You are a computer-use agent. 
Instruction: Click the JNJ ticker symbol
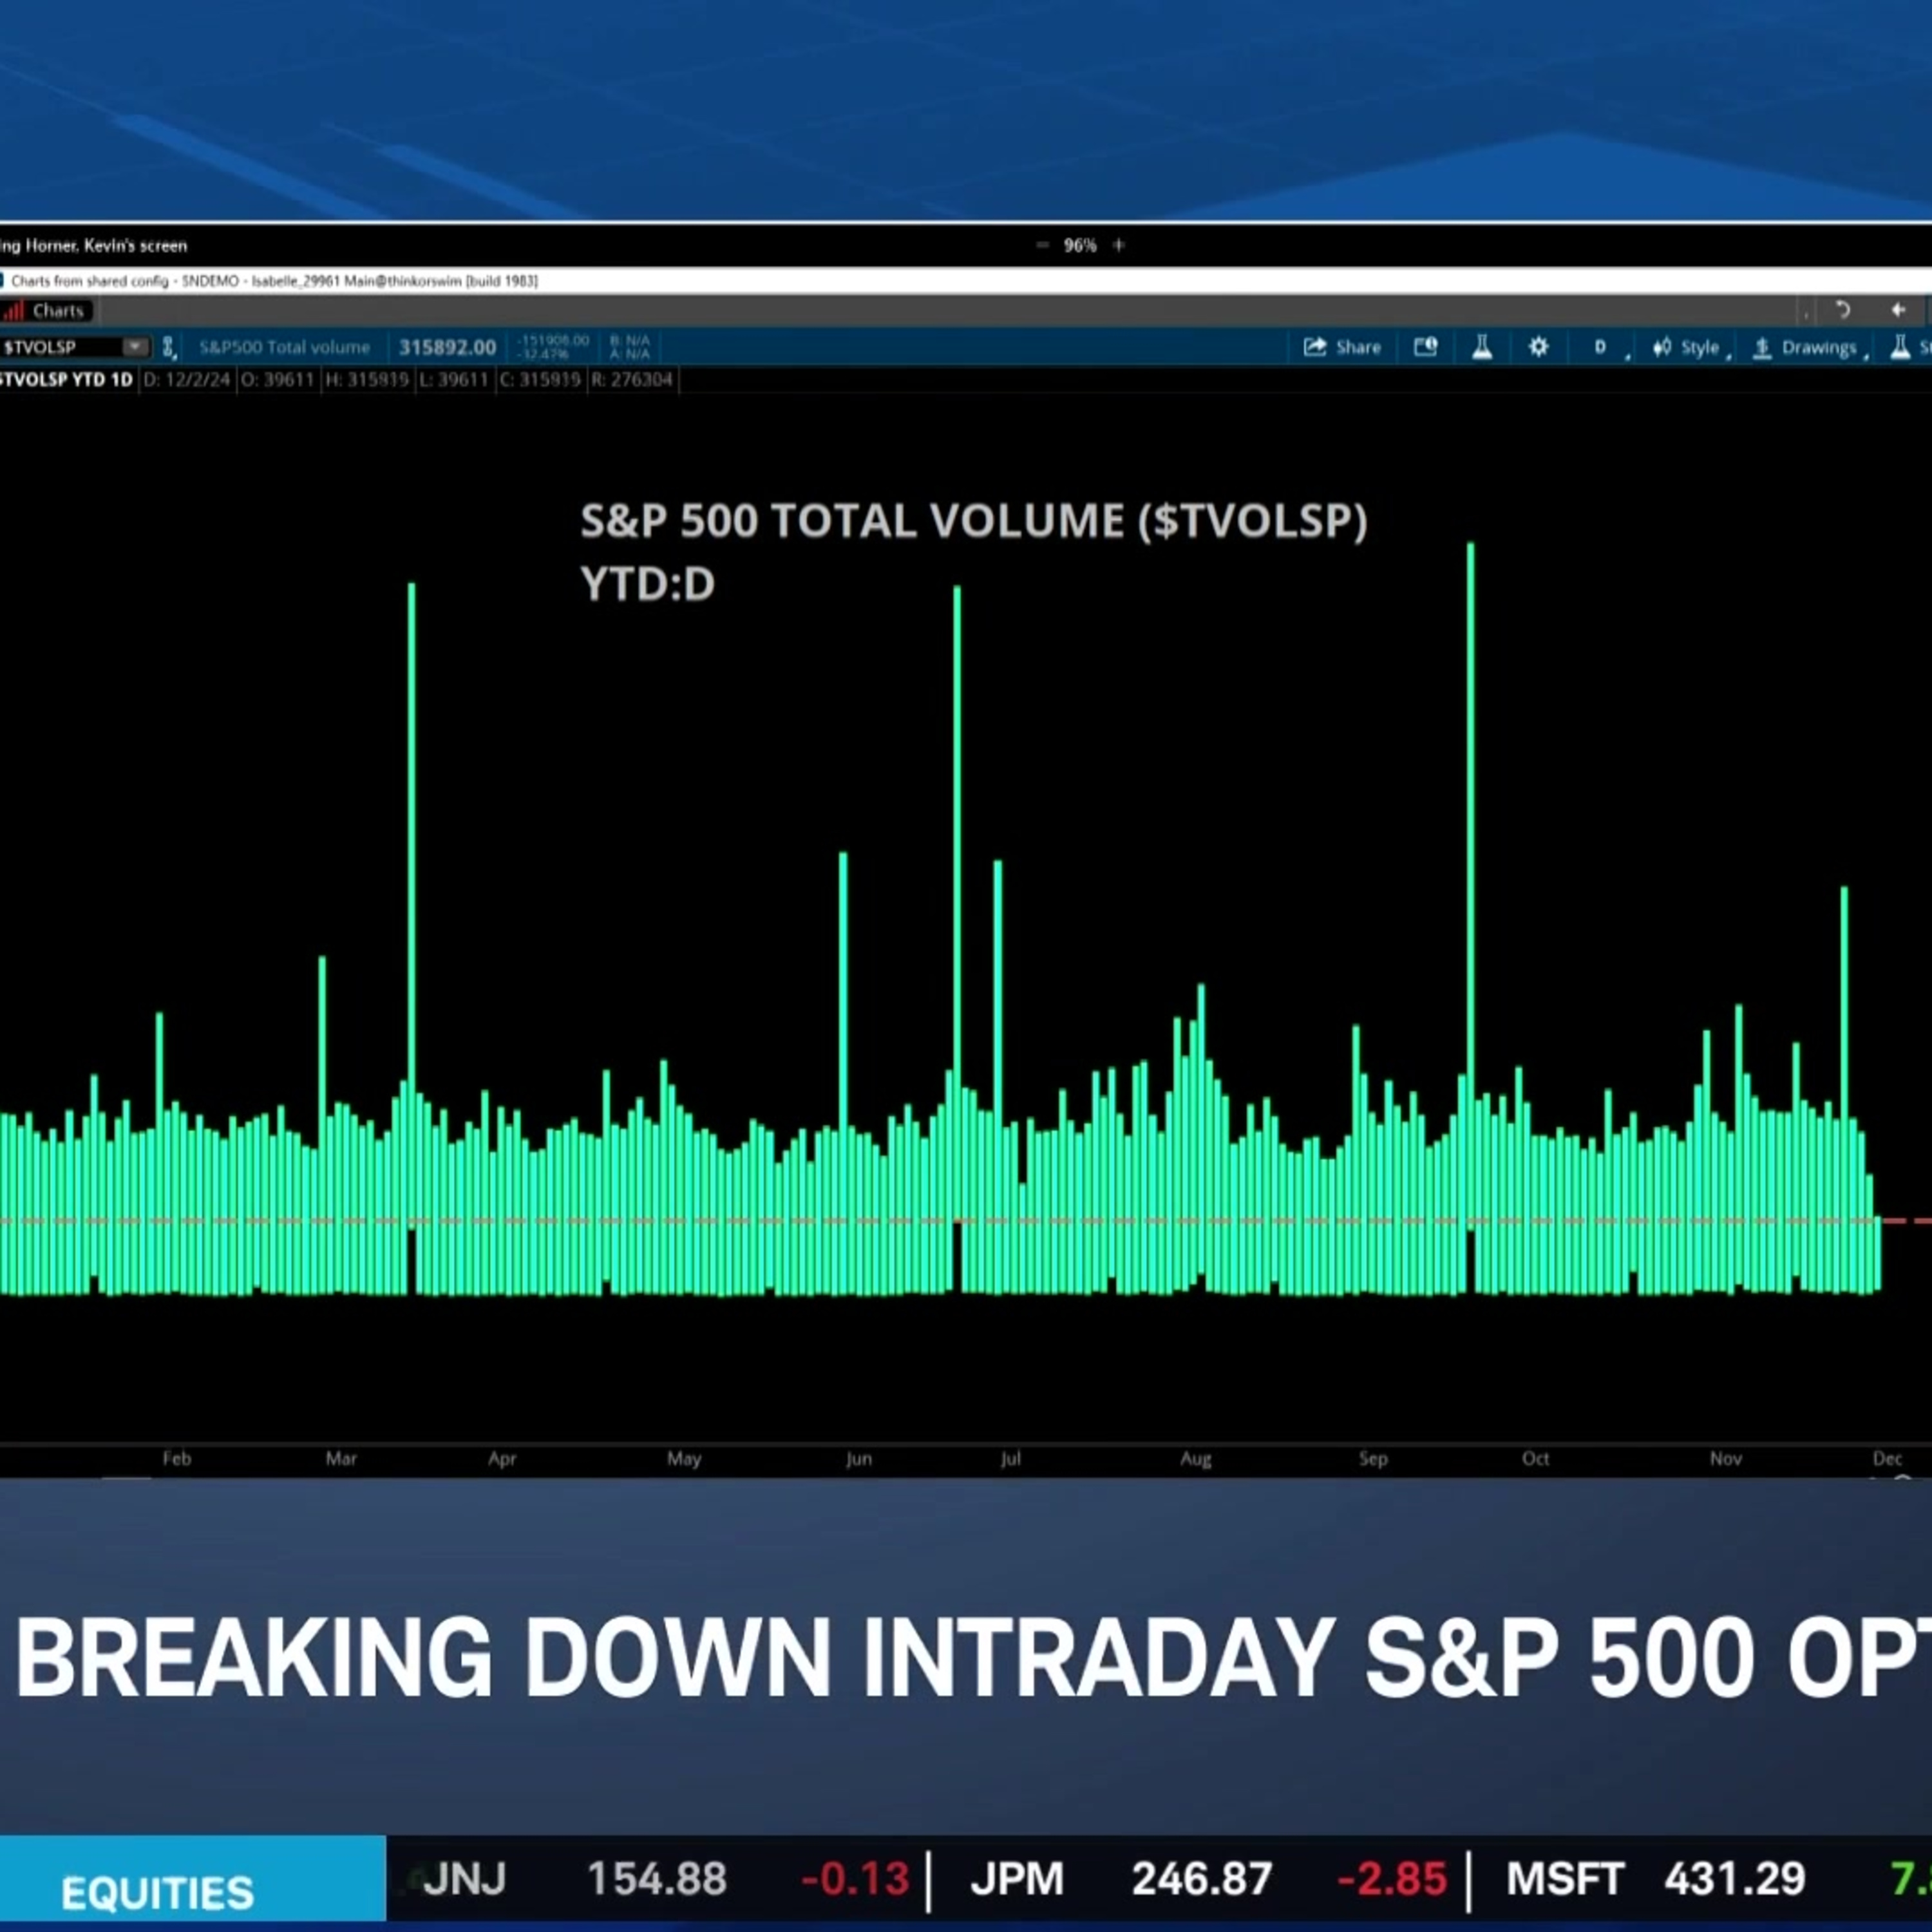coord(464,1880)
